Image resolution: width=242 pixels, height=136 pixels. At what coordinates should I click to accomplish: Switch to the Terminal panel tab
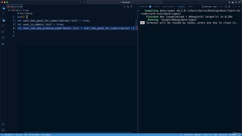click(x=181, y=7)
